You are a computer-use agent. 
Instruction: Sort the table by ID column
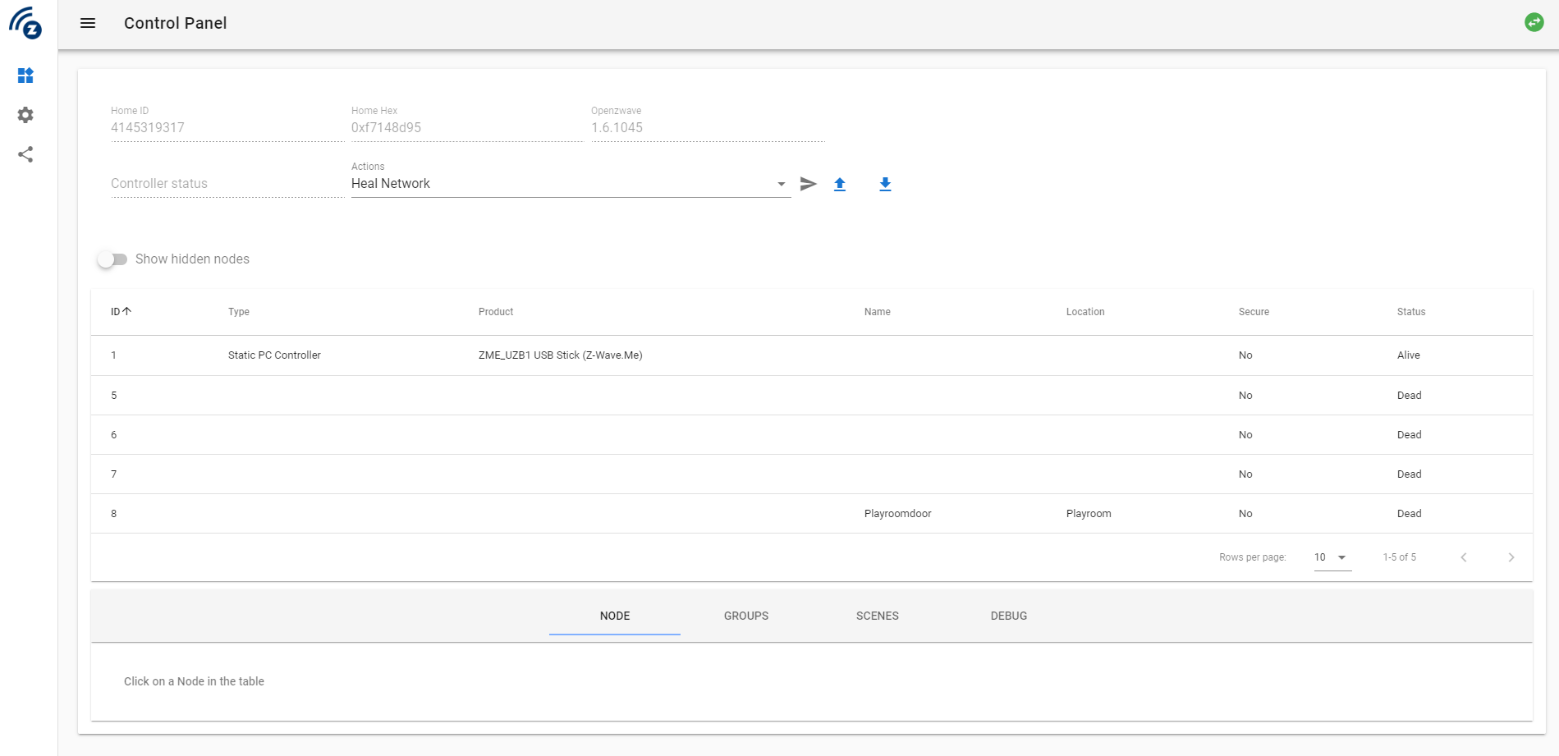tap(121, 312)
